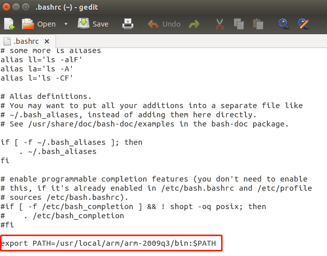Click the 'See /usr/share/doc/bash-doc/examples' comment line

point(145,124)
